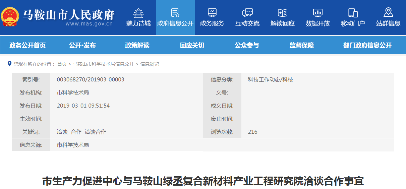This screenshot has width=406, height=189.
Task: Click the 成文日期 label cell
Action: point(222,106)
